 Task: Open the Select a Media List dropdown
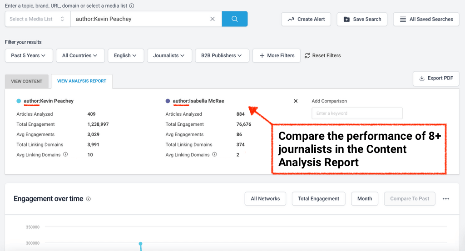pos(37,19)
